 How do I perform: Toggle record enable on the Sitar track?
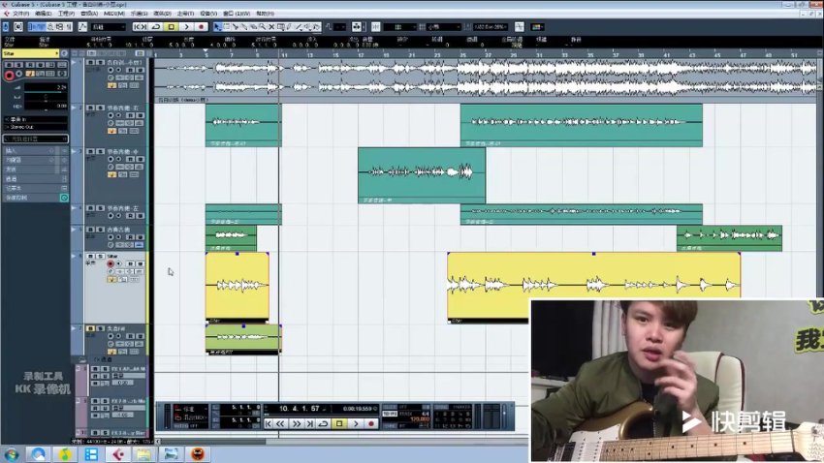coord(111,263)
